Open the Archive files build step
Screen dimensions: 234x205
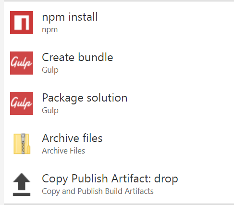(x=119, y=144)
